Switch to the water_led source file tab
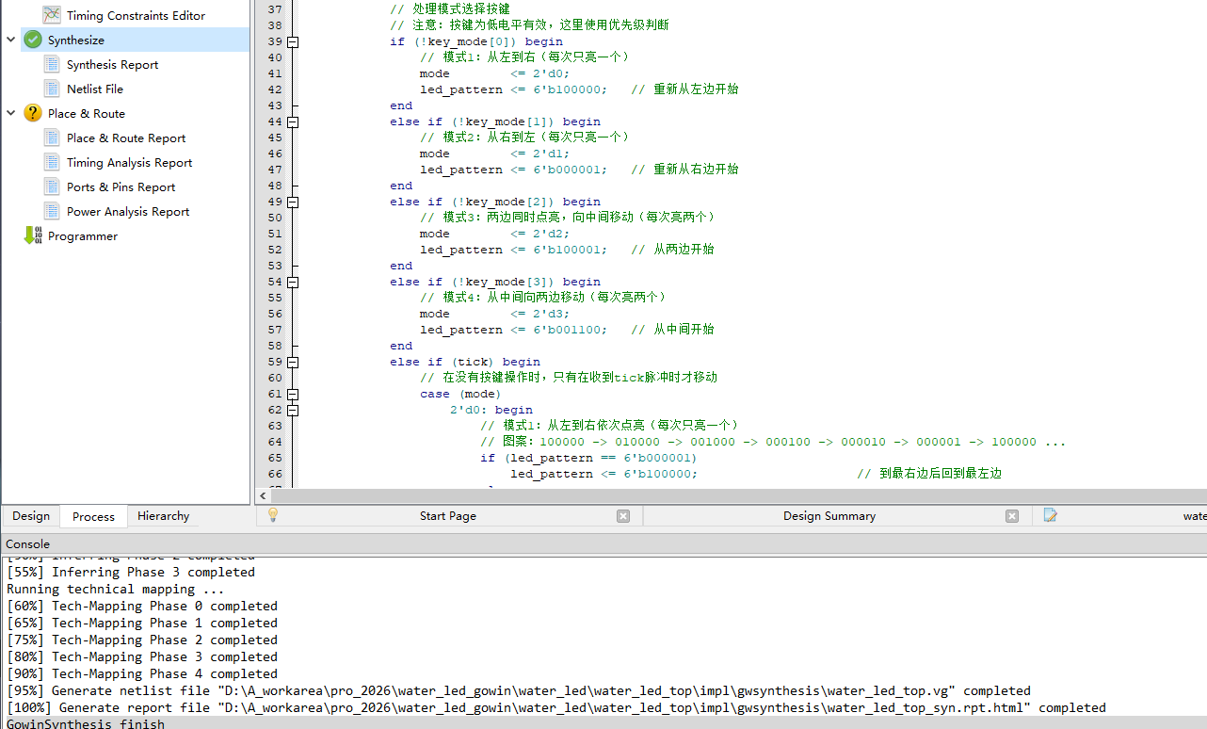This screenshot has width=1207, height=729. pyautogui.click(x=1120, y=516)
